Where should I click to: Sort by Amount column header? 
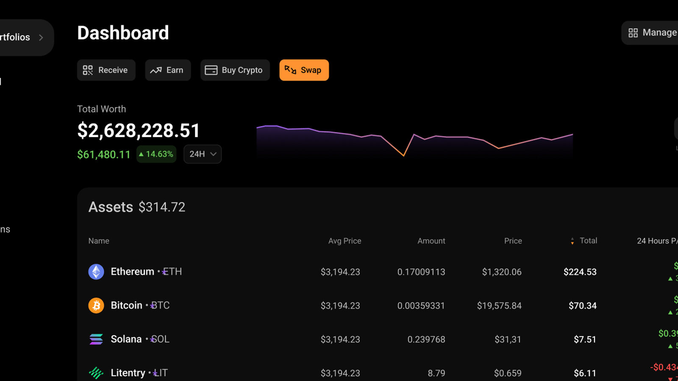point(431,241)
